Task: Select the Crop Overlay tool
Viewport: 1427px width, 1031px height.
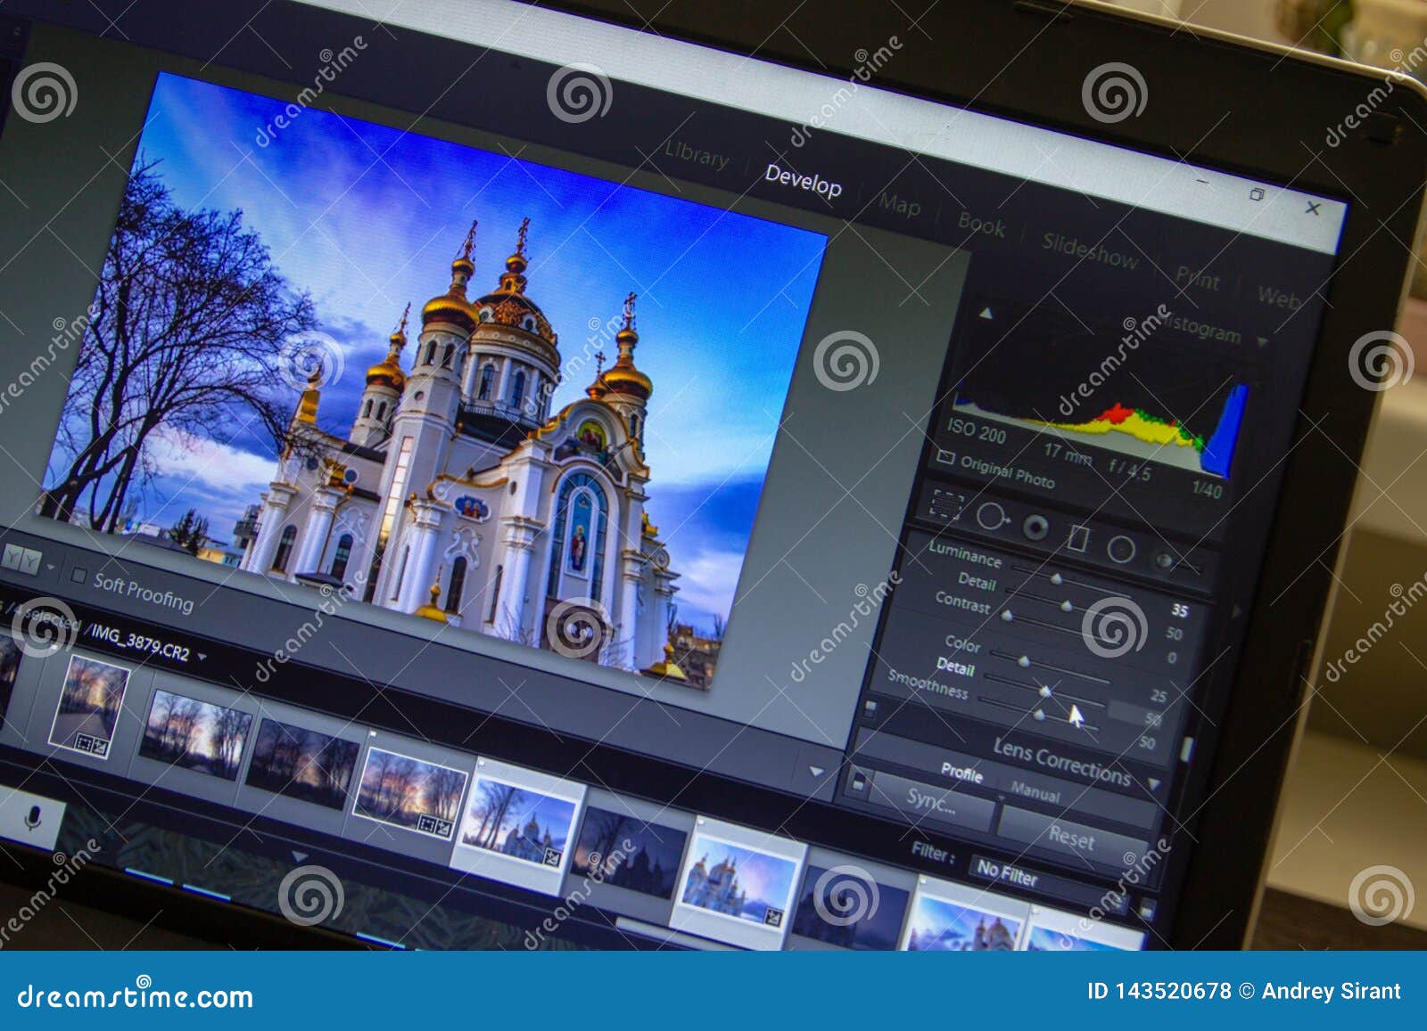Action: [x=945, y=504]
